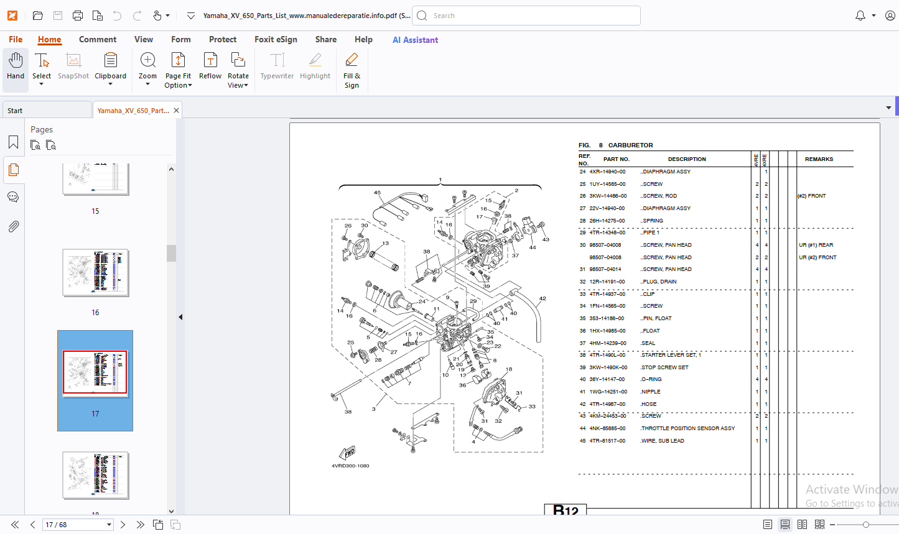
Task: Switch to the Comment ribbon tab
Action: pos(98,39)
